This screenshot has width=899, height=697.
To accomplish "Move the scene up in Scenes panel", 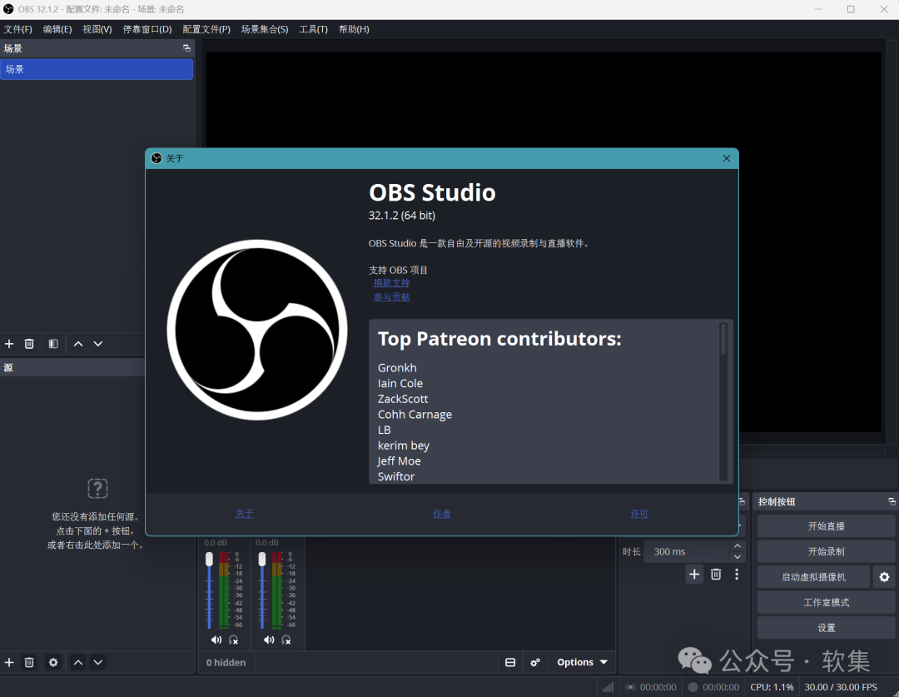I will pos(78,344).
